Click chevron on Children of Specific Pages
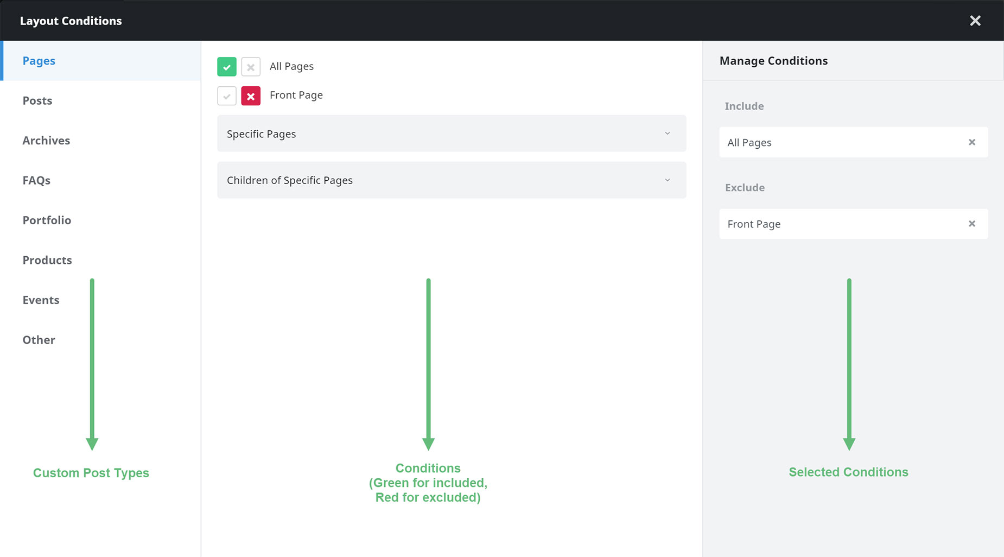1004x557 pixels. pos(668,180)
